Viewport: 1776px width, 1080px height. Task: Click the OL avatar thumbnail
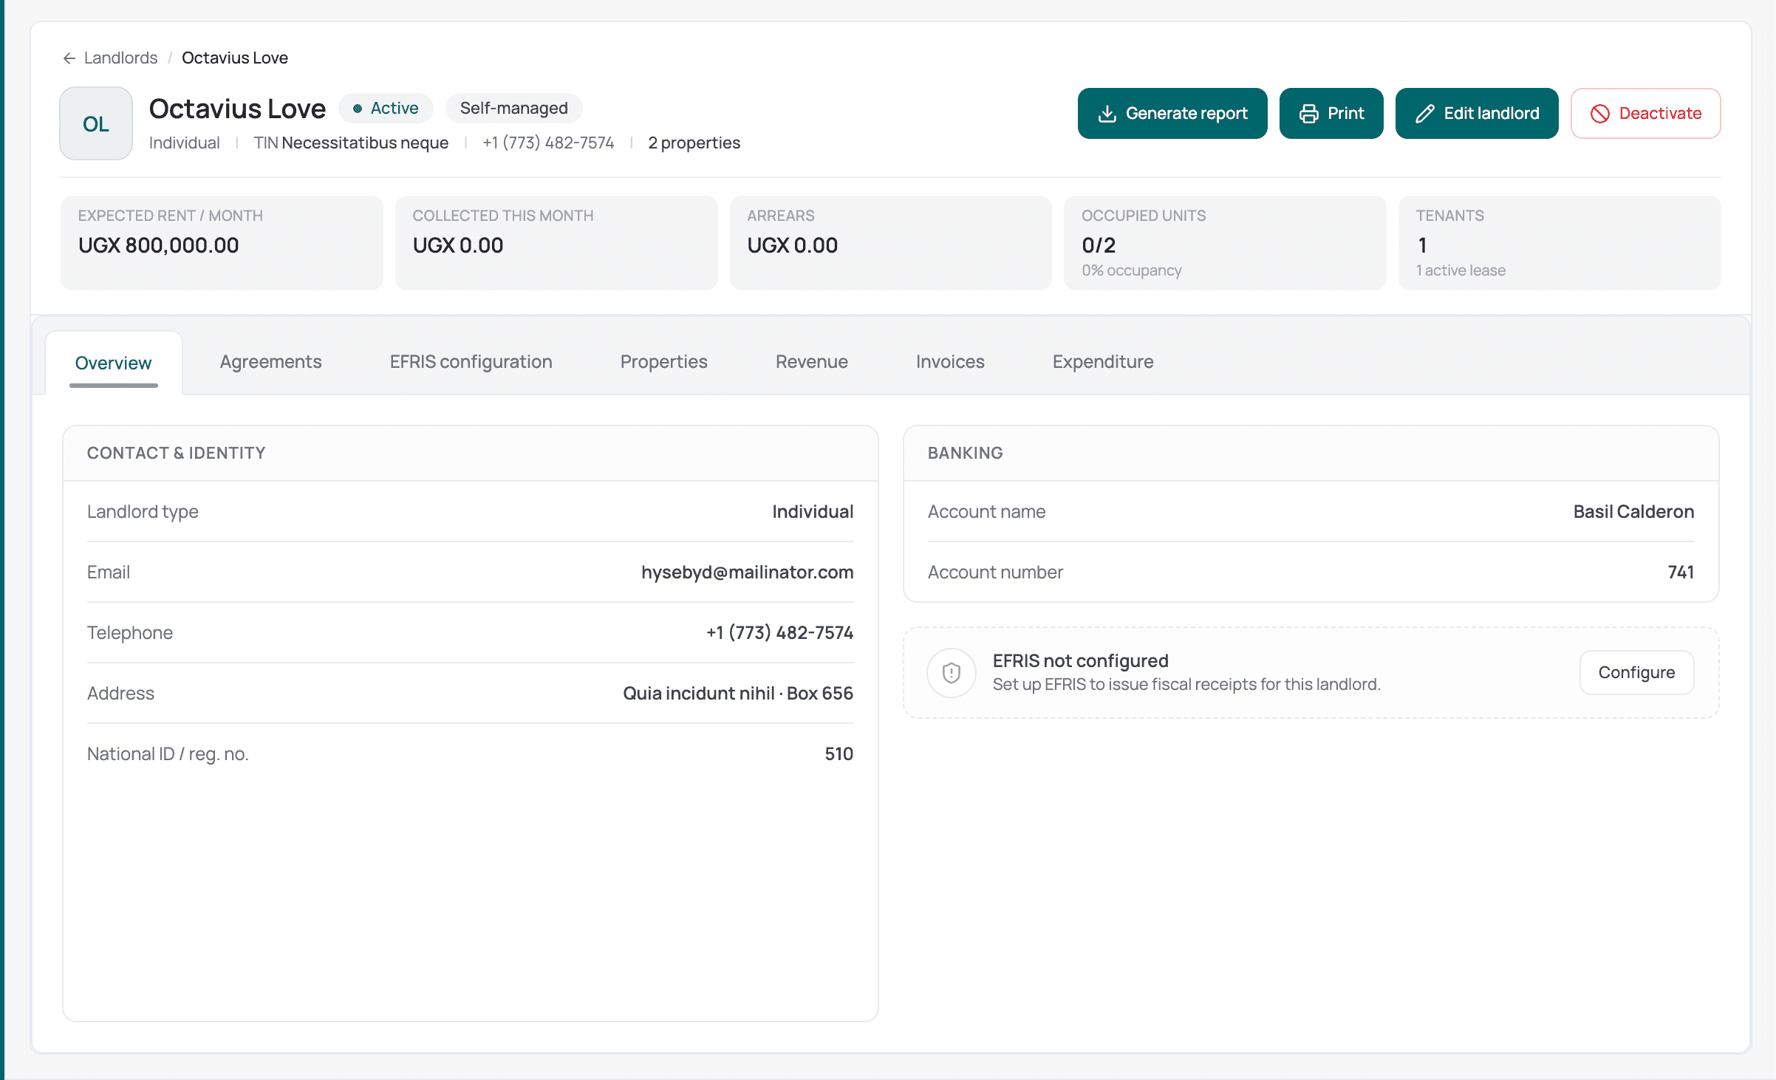coord(96,123)
